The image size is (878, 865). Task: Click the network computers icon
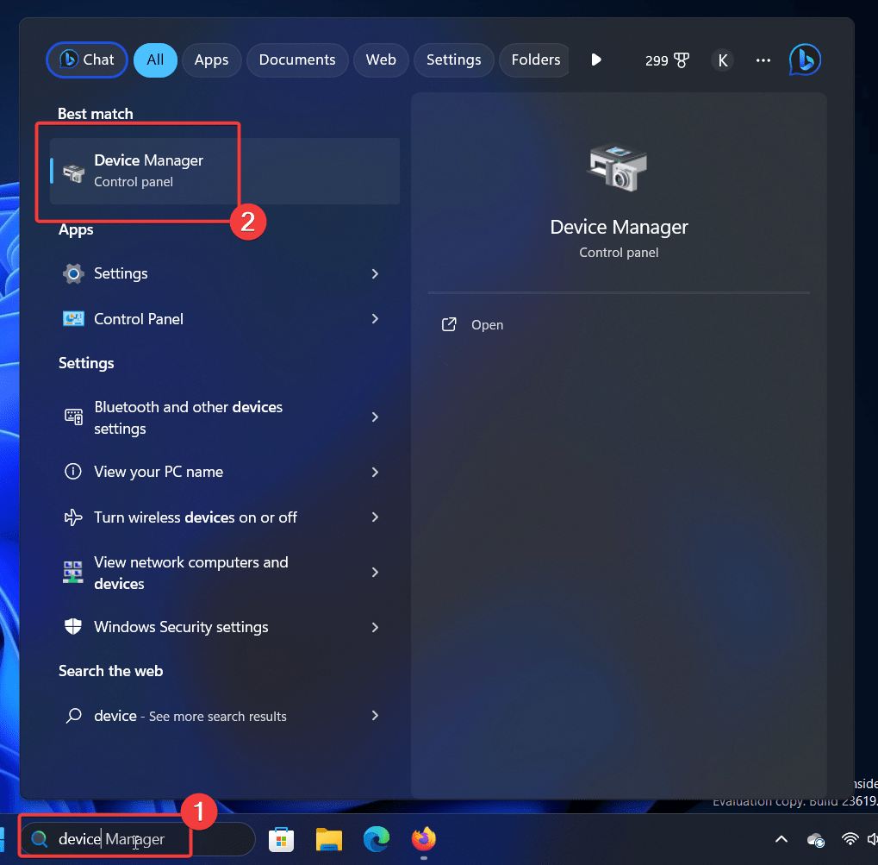tap(72, 572)
